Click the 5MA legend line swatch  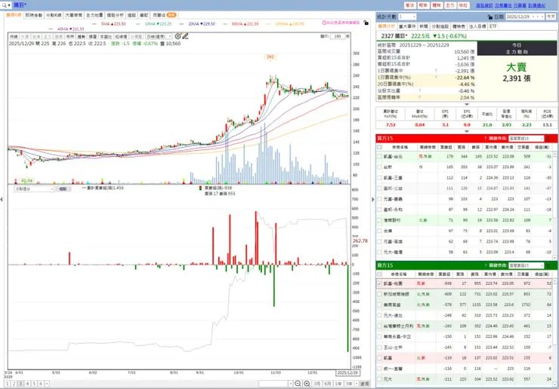point(94,24)
